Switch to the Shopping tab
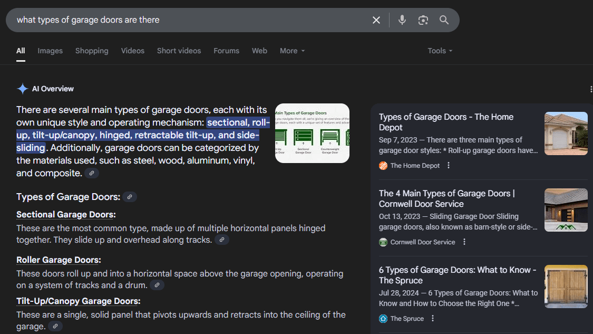 pos(92,51)
